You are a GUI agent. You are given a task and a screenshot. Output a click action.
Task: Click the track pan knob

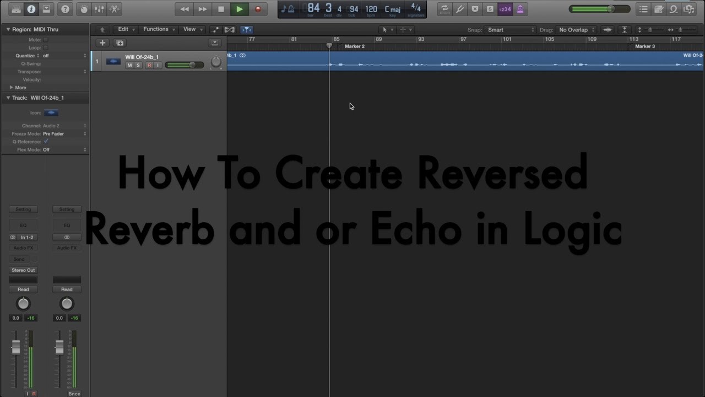click(216, 62)
